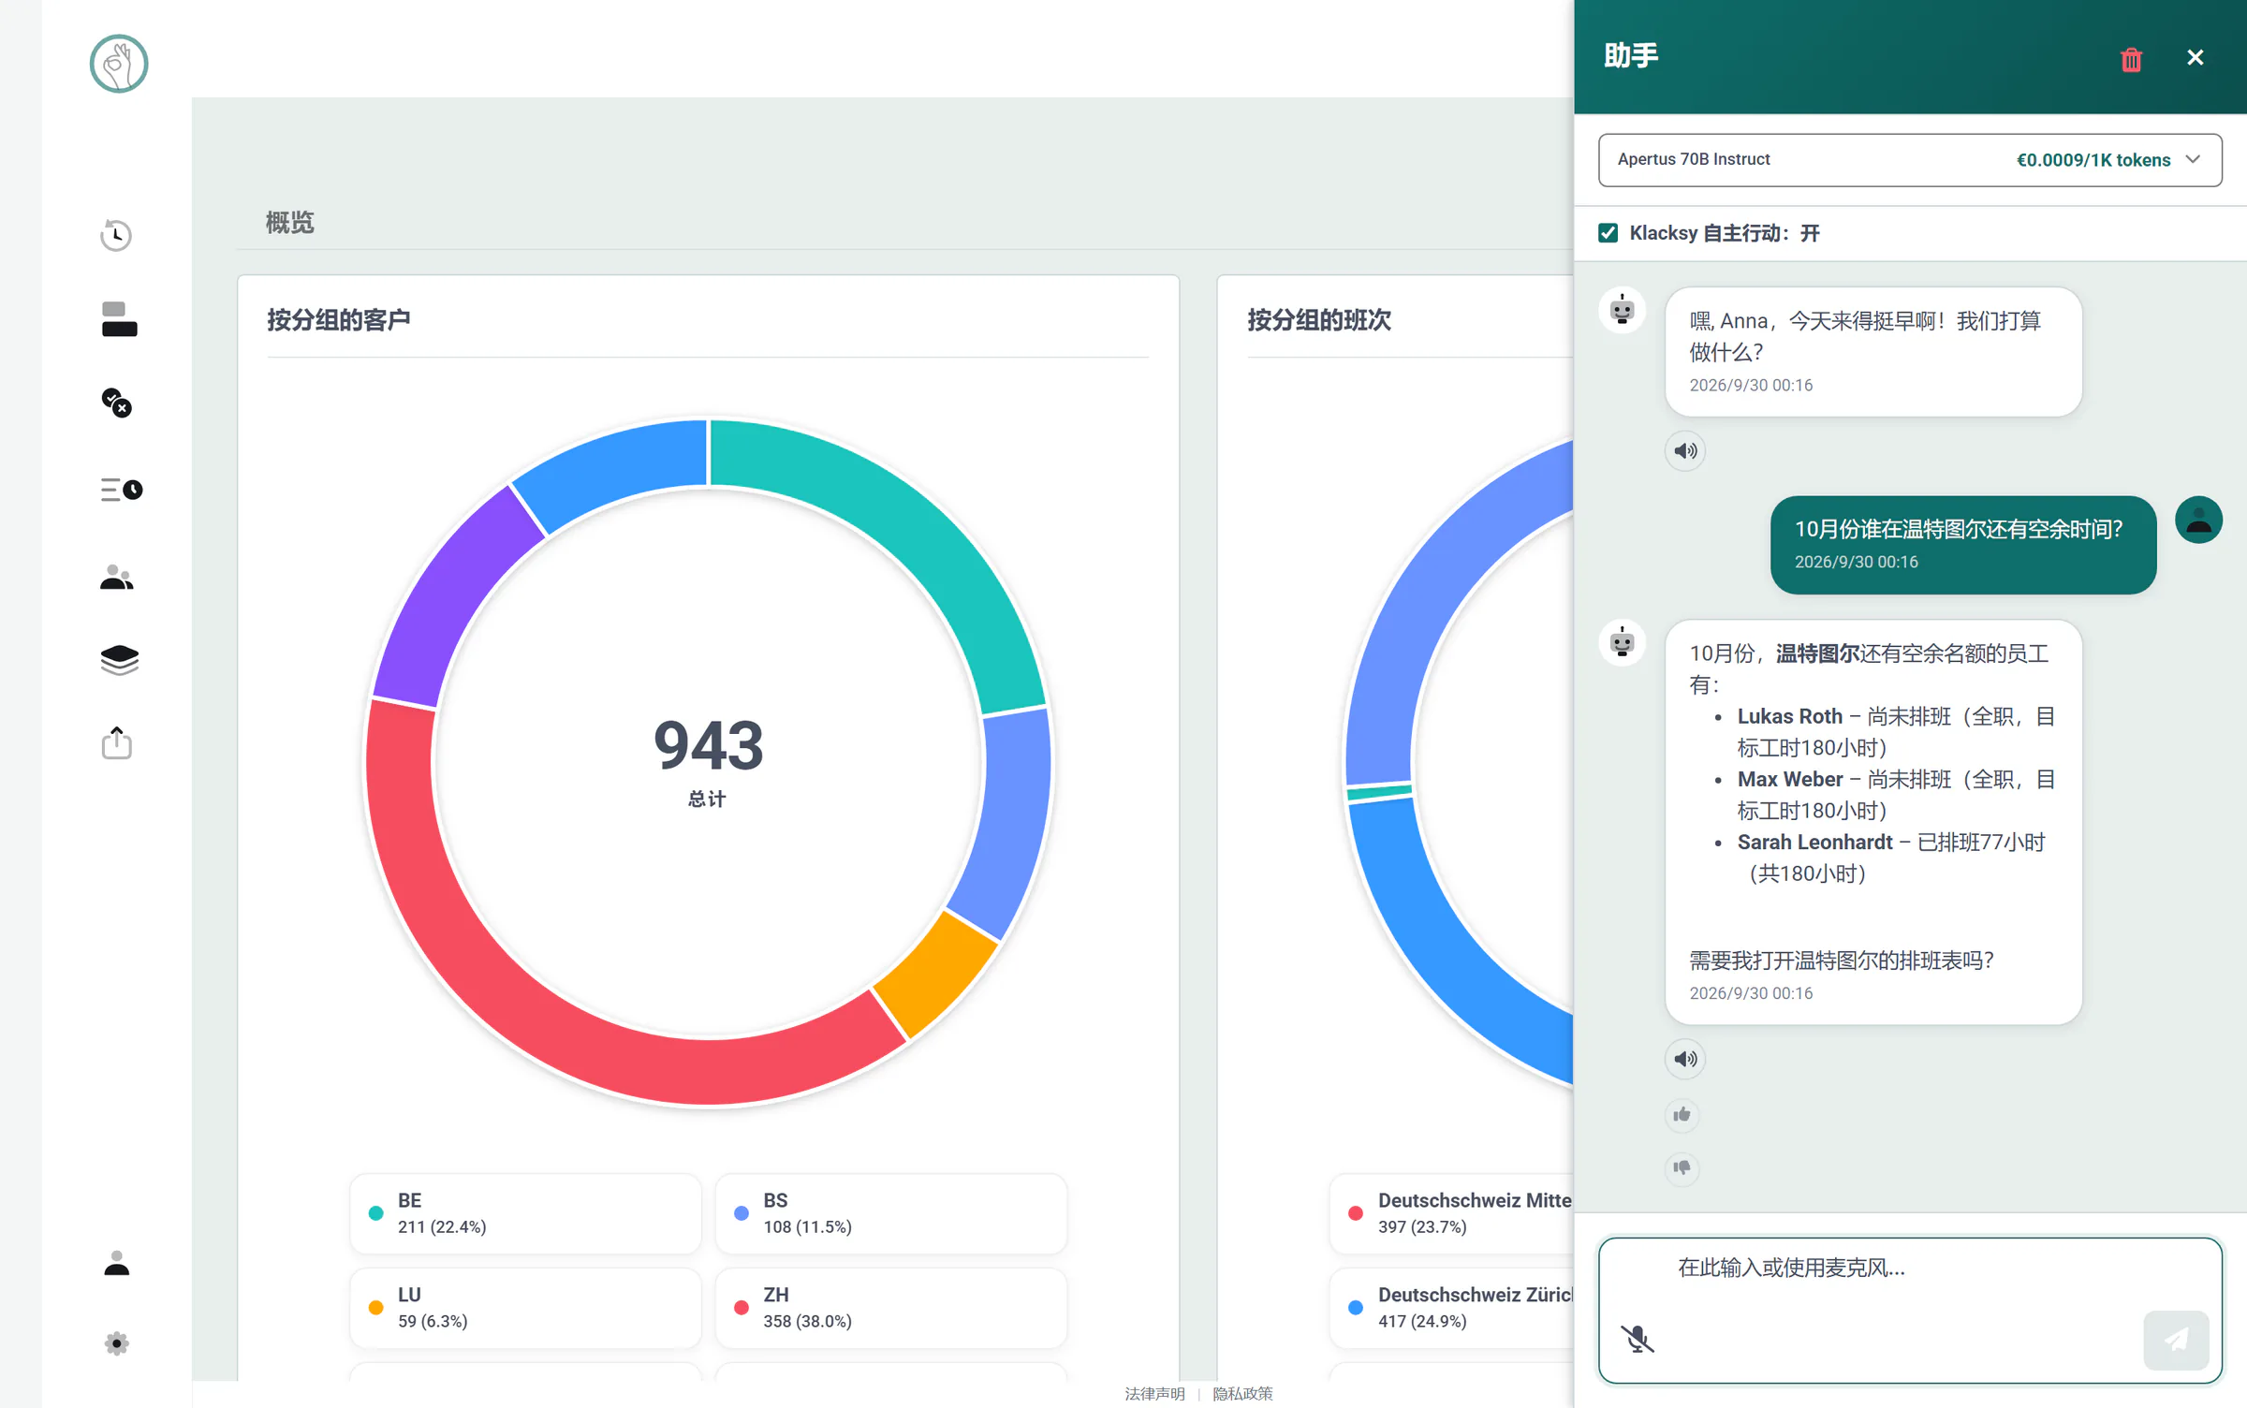This screenshot has width=2247, height=1408.
Task: Play audio of the greeting message
Action: coord(1685,451)
